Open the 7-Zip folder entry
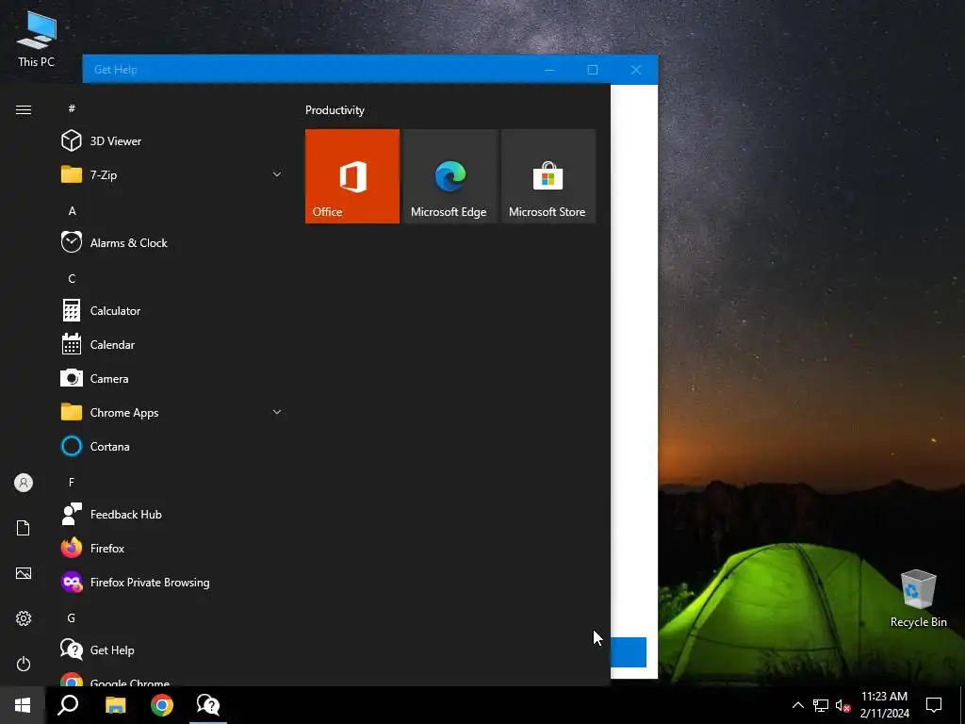This screenshot has width=965, height=724. tap(172, 174)
